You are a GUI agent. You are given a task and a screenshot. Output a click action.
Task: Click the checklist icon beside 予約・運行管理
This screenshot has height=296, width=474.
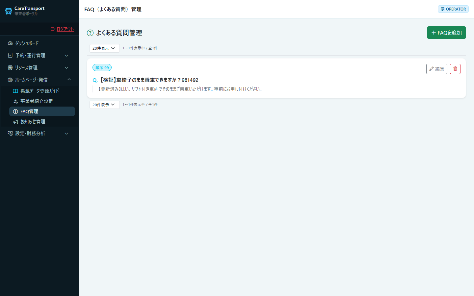[x=10, y=55]
